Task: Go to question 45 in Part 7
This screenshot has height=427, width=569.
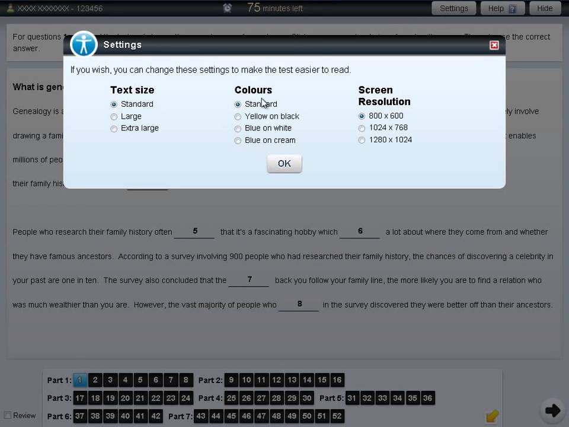Action: (x=231, y=416)
